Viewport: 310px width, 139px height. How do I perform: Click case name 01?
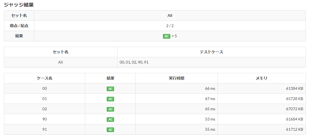coord(45,99)
